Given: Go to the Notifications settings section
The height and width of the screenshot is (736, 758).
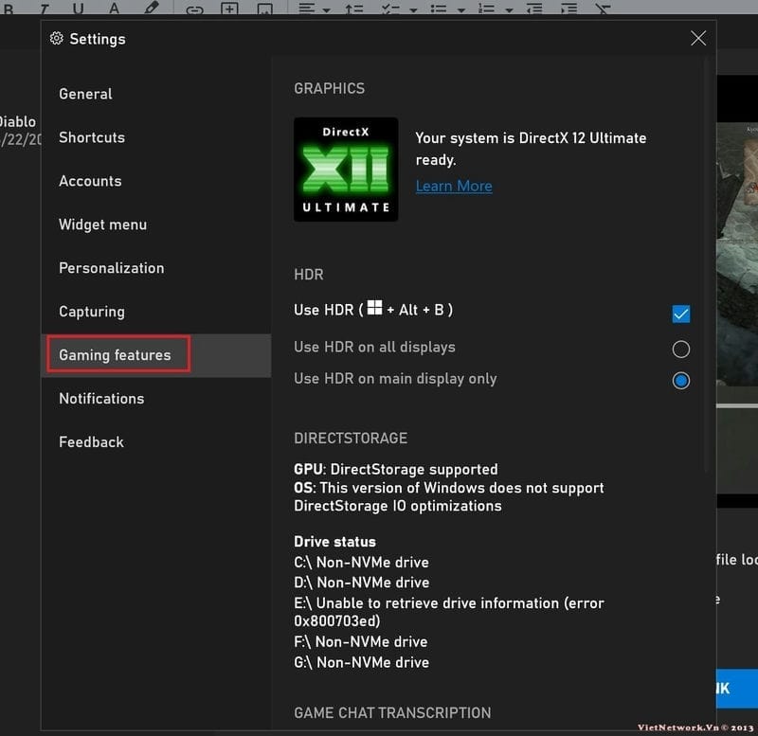Looking at the screenshot, I should pyautogui.click(x=101, y=399).
